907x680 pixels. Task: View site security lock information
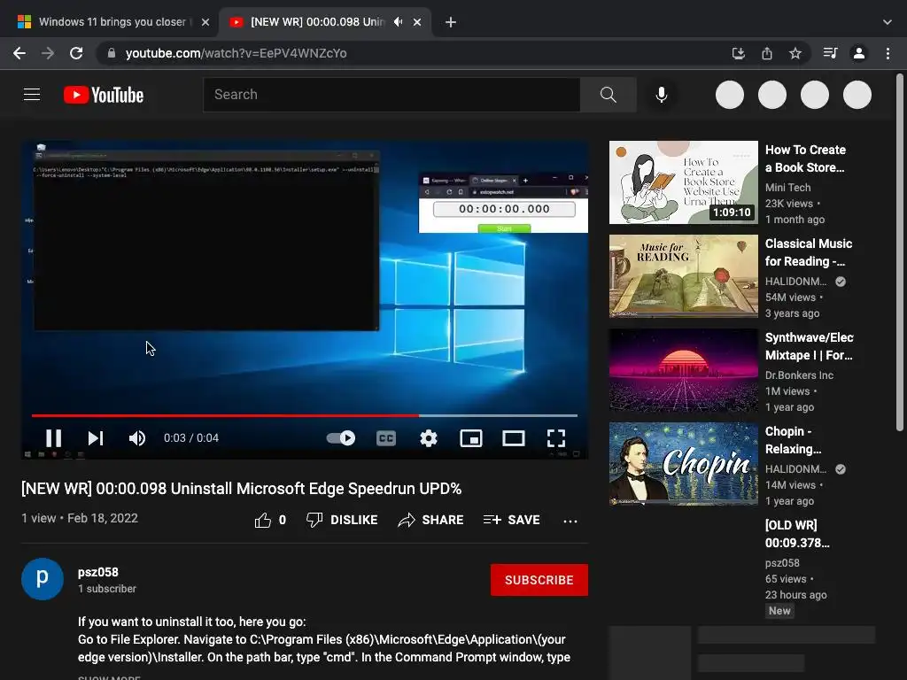click(x=112, y=53)
